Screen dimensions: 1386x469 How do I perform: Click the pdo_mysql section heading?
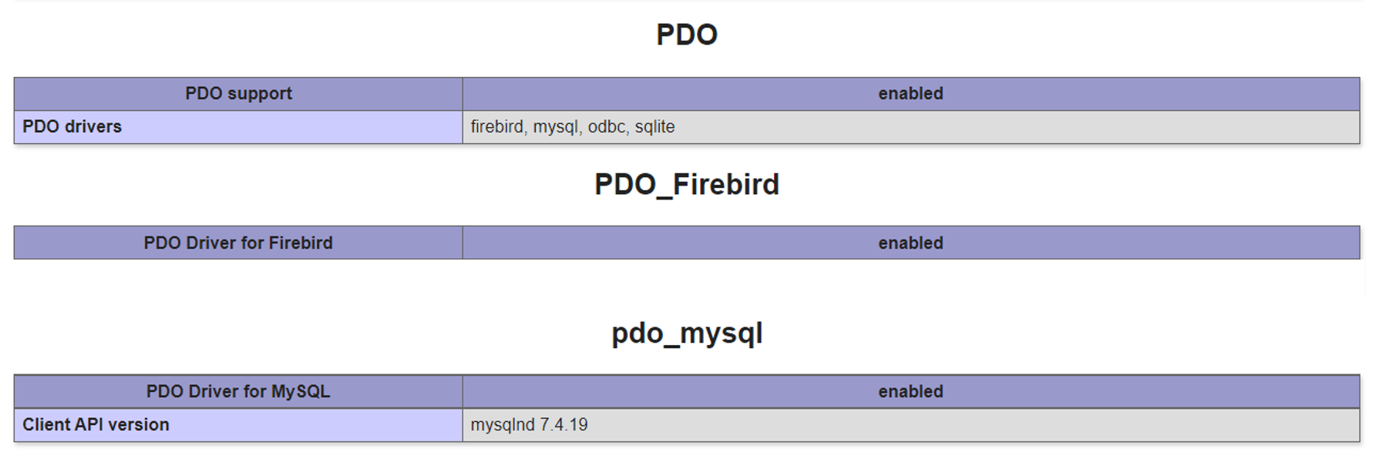tap(687, 333)
